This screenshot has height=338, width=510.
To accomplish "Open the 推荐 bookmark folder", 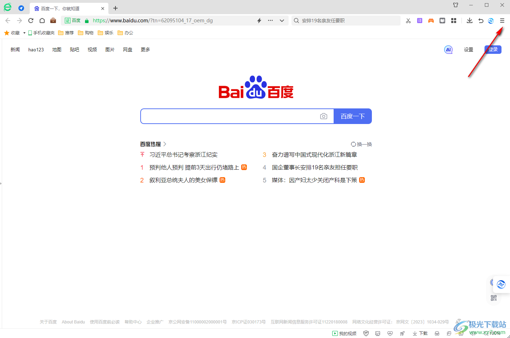I will [x=66, y=33].
